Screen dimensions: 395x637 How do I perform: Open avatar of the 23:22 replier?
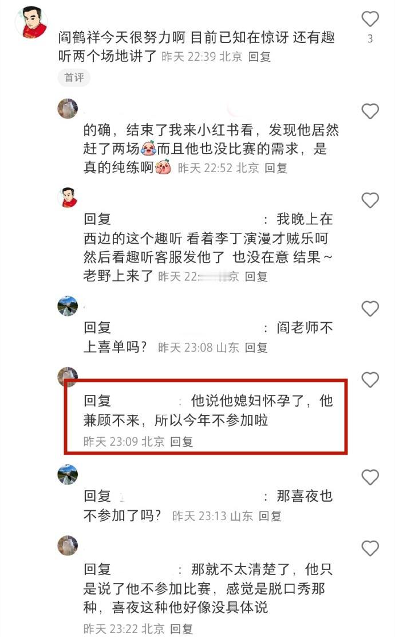pos(68,545)
